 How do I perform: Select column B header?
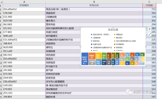(x=94, y=2)
